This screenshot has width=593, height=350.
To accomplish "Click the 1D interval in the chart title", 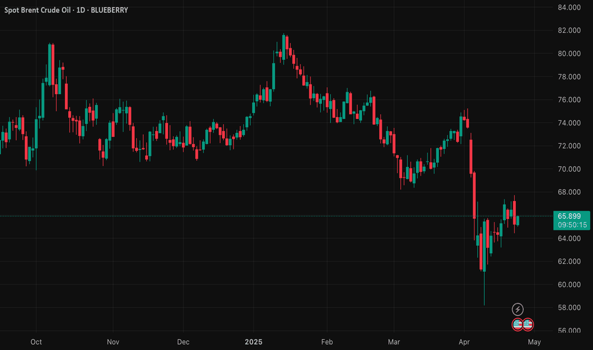I will [x=81, y=10].
